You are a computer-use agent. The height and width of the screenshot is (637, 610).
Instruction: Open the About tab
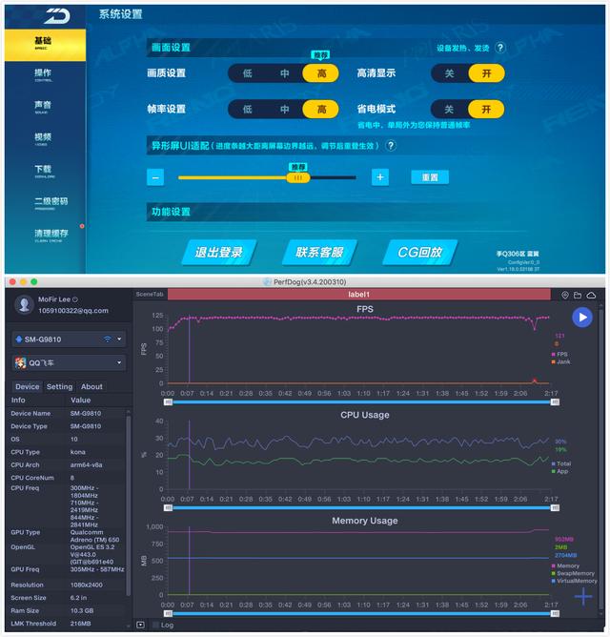coord(91,387)
